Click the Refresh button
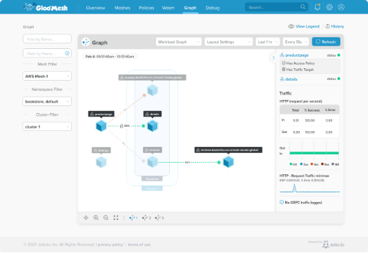Screen dimensions: 368x253 (x=326, y=42)
